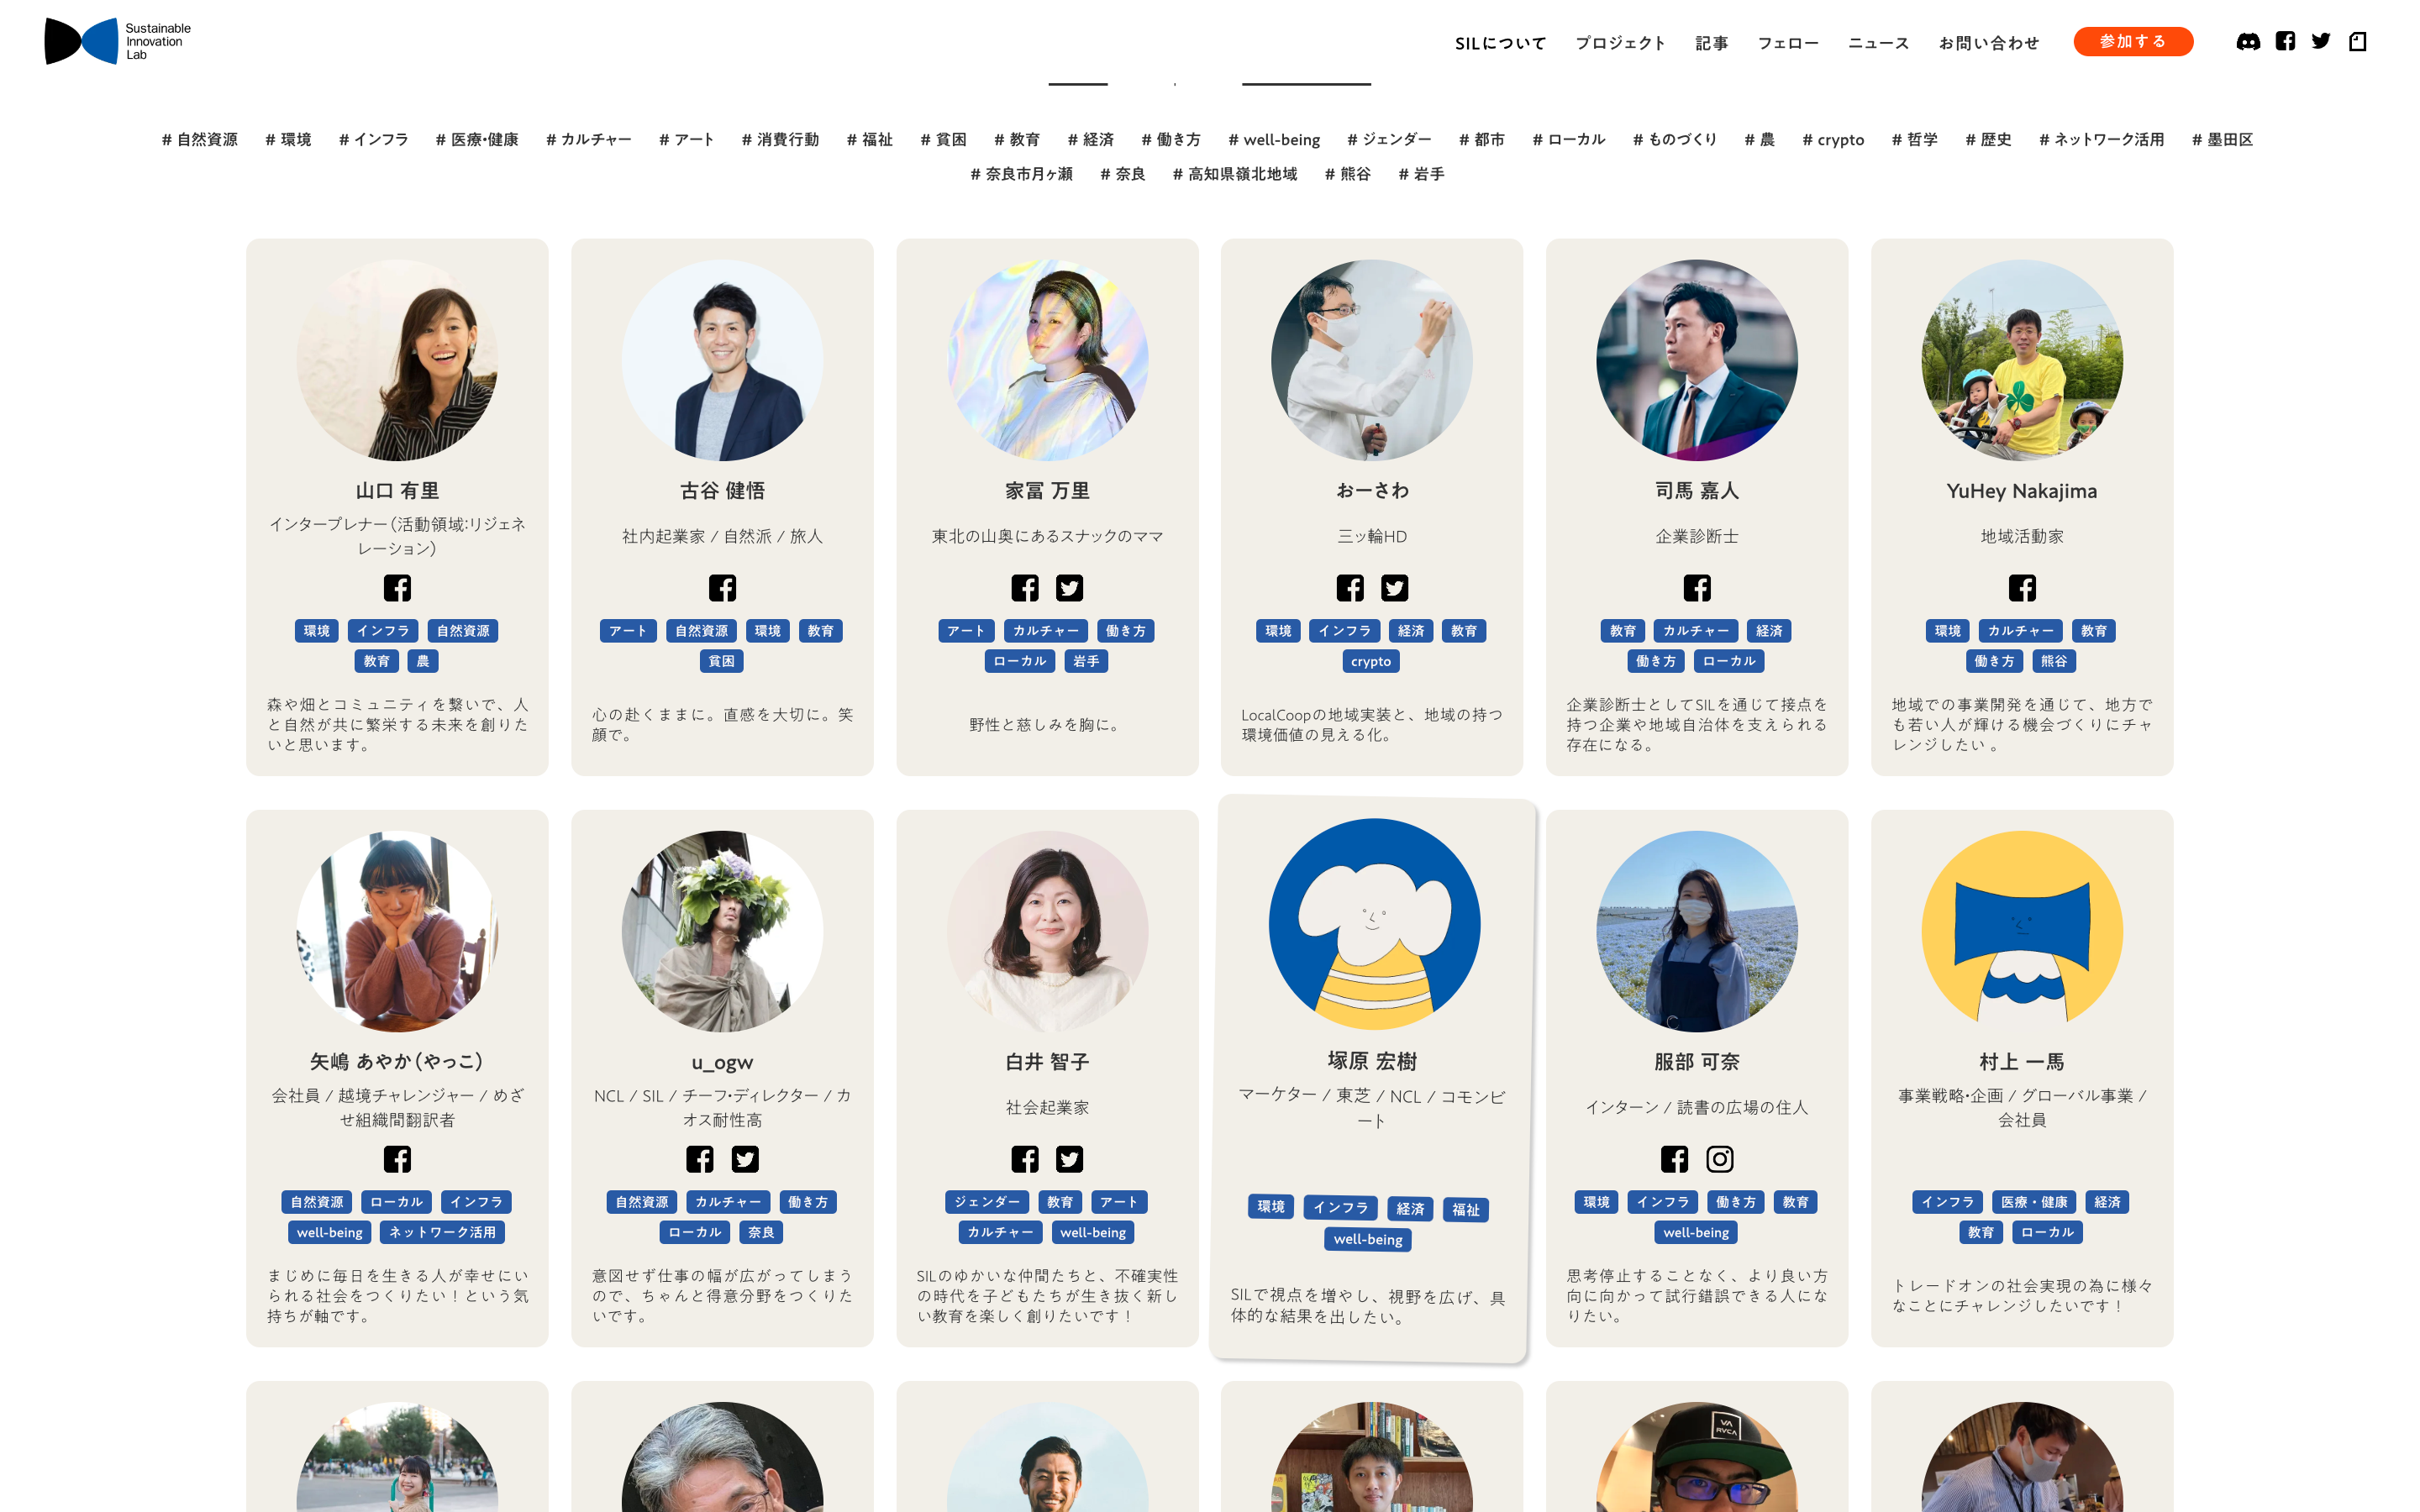Image resolution: width=2420 pixels, height=1512 pixels.
Task: Filter by the # 高知県嶺北地域 hashtag
Action: coord(1235,174)
